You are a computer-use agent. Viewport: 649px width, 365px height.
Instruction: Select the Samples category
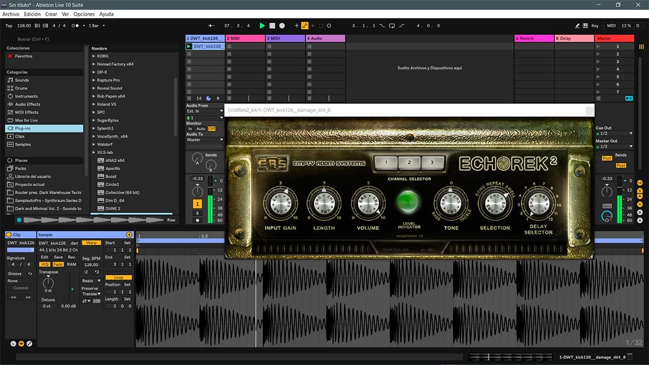pyautogui.click(x=23, y=144)
